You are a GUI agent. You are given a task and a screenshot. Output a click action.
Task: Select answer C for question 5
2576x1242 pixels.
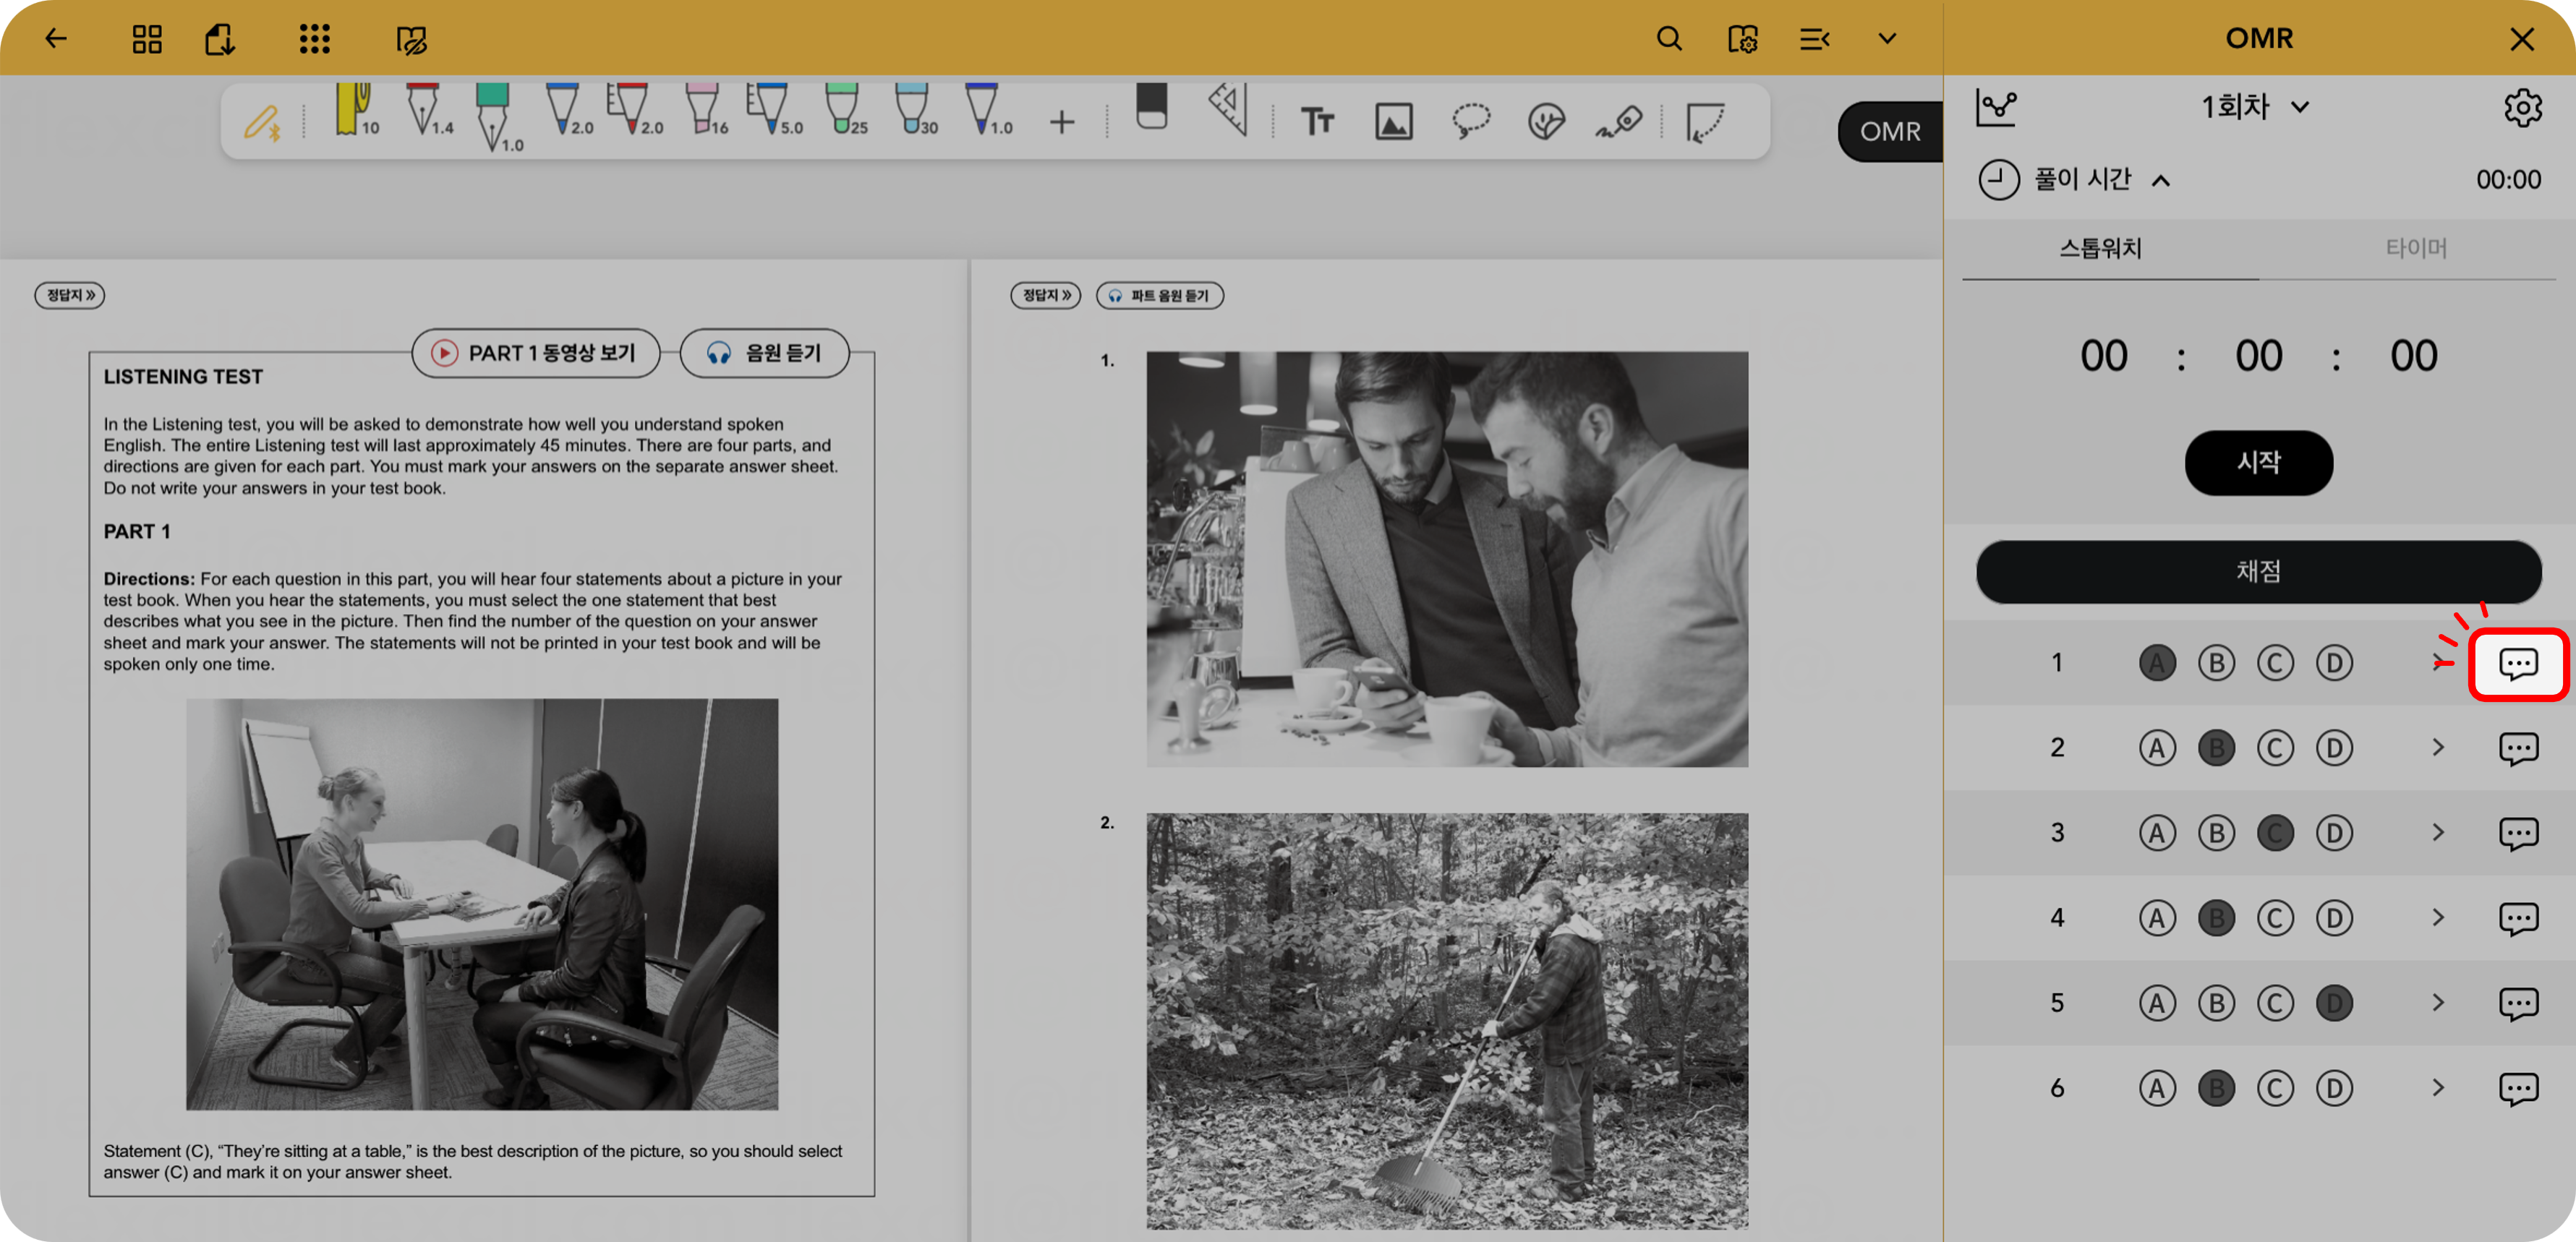(x=2275, y=1003)
